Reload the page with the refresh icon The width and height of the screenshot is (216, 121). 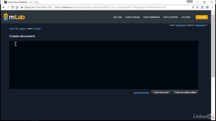pos(12,7)
